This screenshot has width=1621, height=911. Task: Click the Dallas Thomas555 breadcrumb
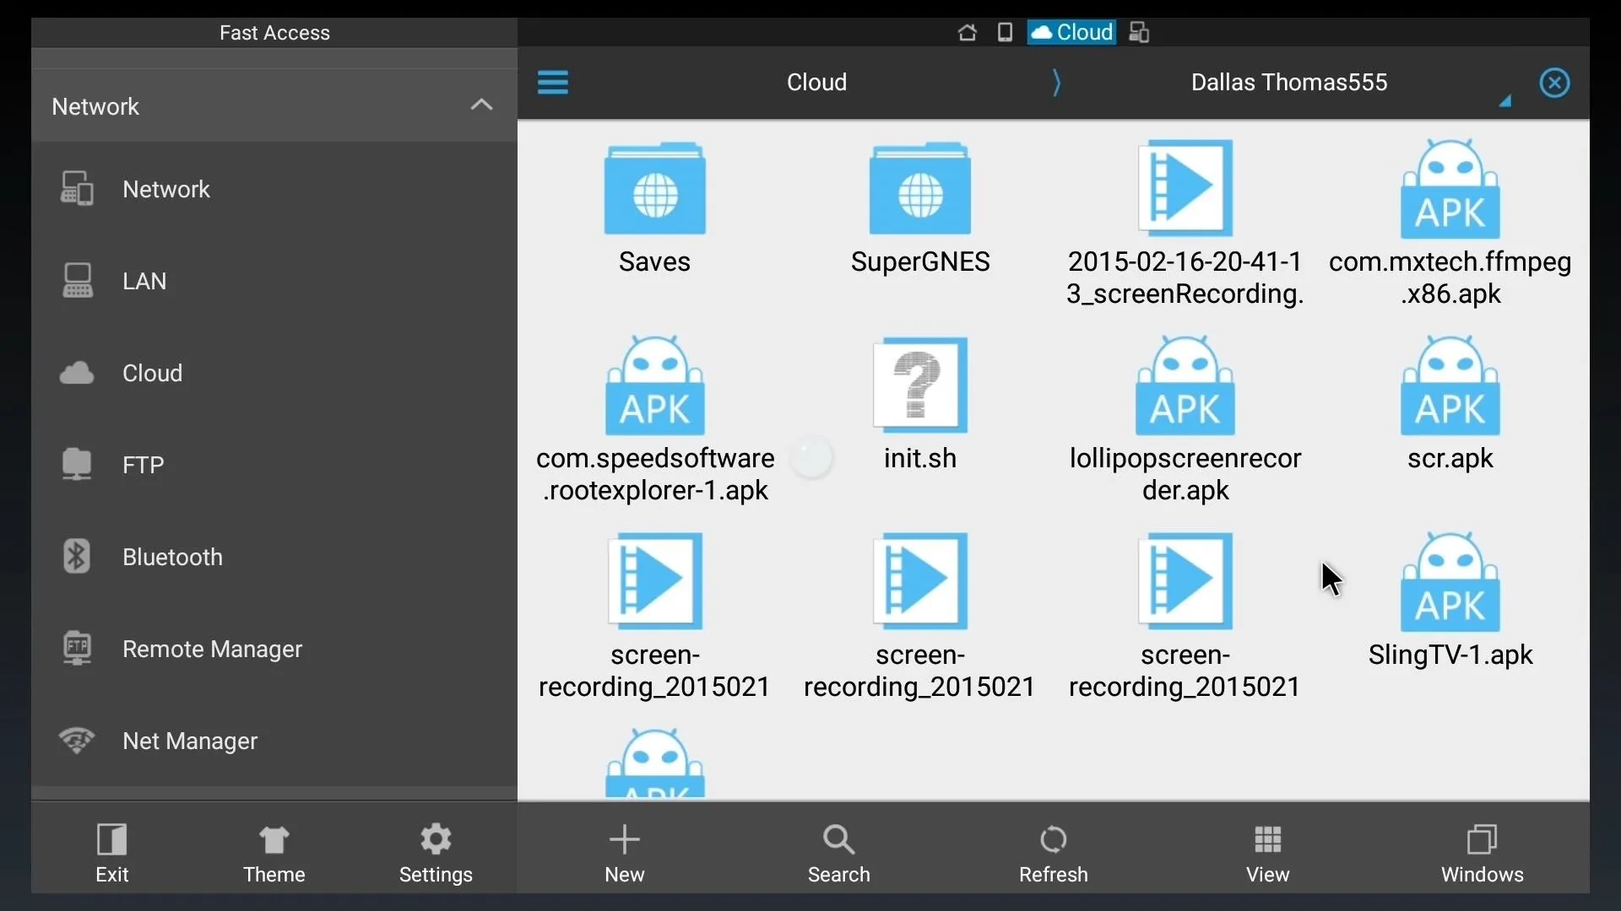[x=1289, y=82]
